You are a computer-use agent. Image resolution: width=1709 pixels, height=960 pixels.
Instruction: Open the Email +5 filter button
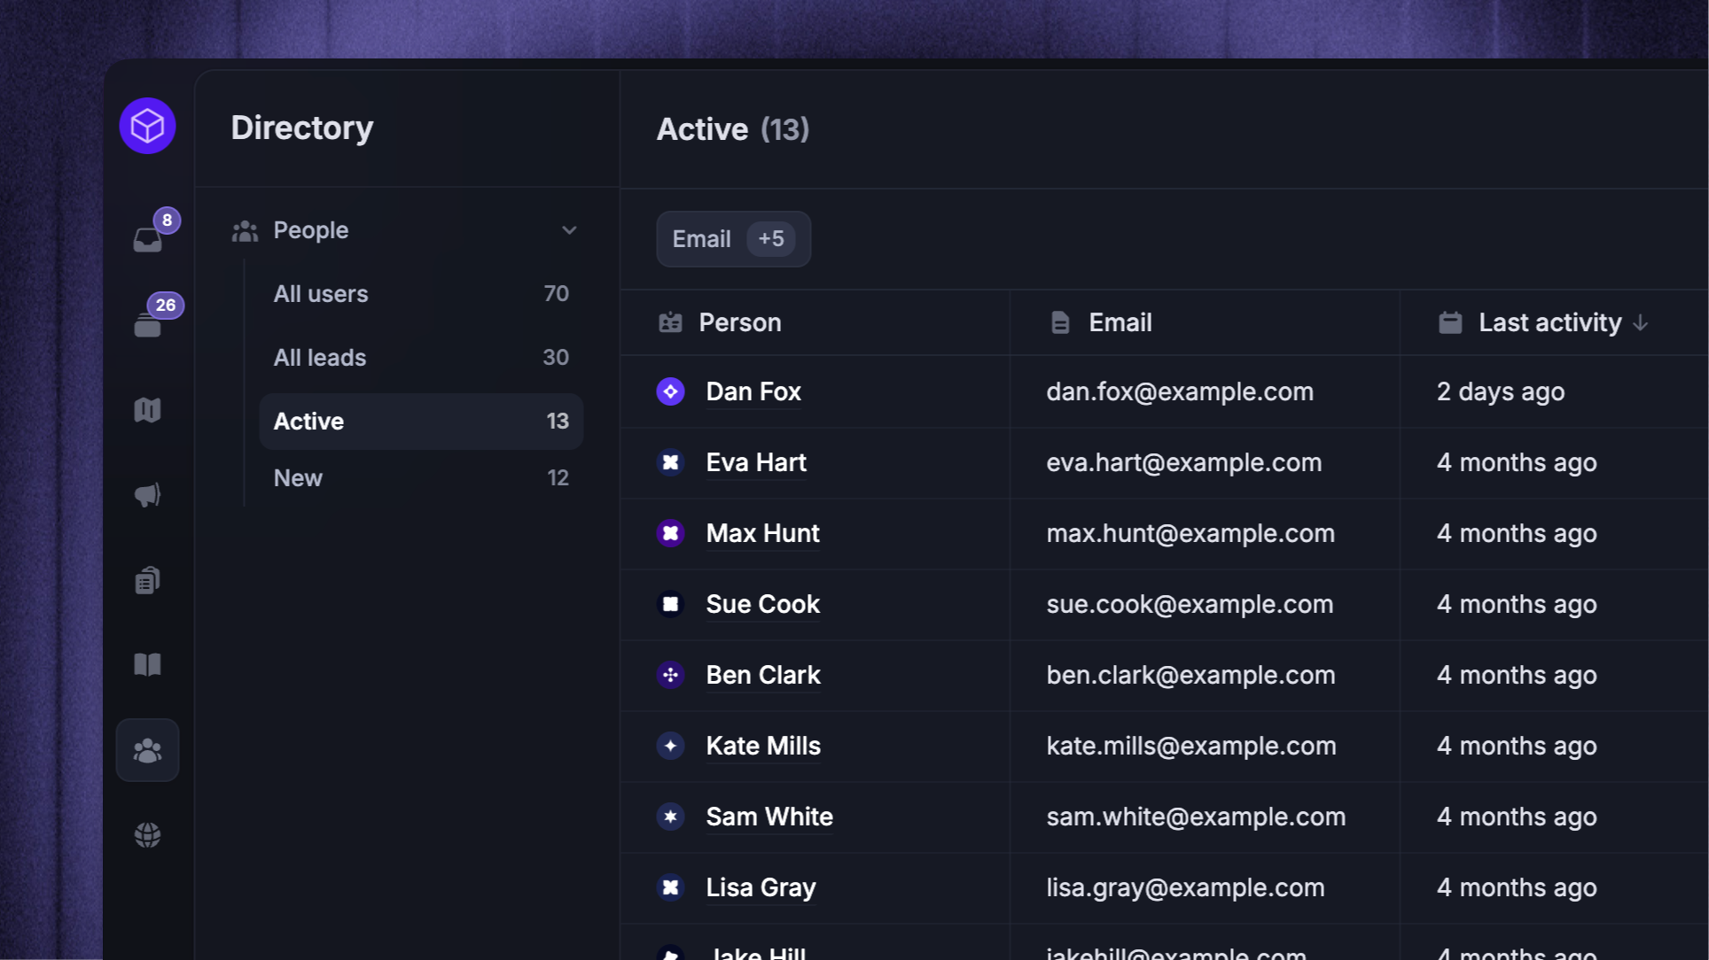[733, 239]
